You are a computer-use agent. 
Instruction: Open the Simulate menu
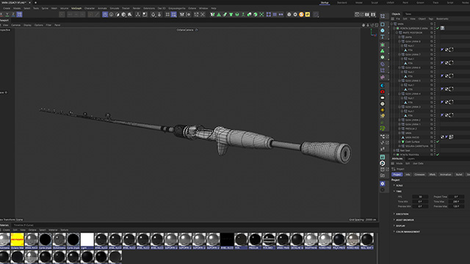pyautogui.click(x=115, y=8)
